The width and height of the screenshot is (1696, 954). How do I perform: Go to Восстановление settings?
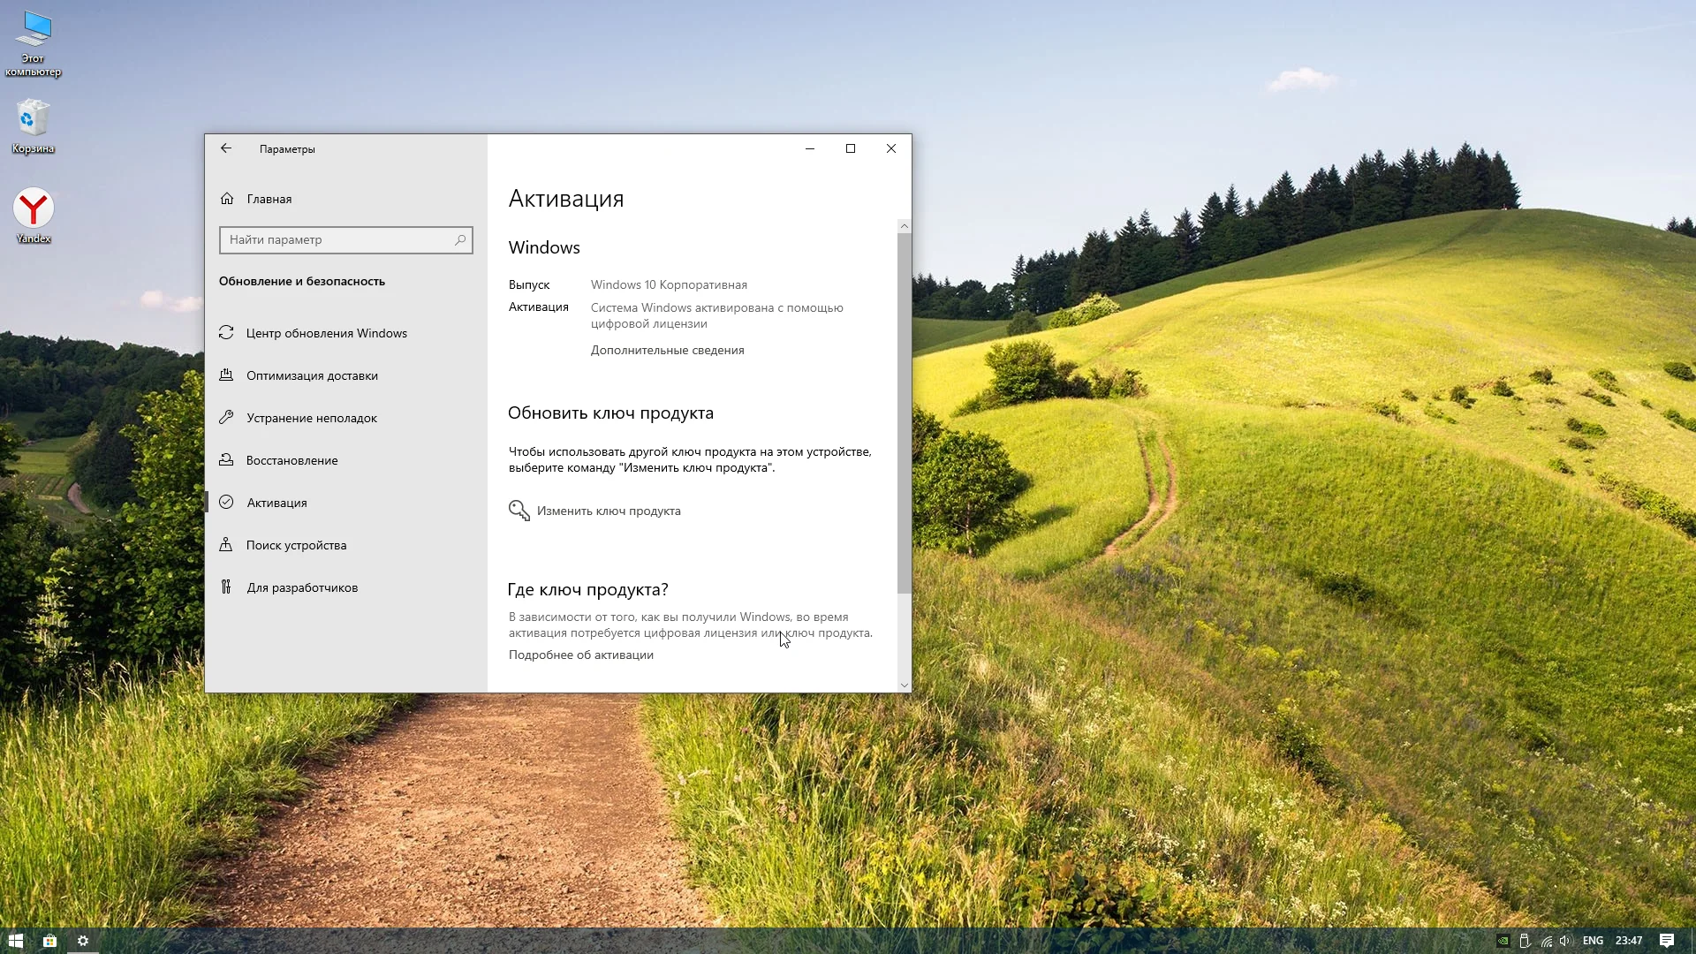click(291, 460)
